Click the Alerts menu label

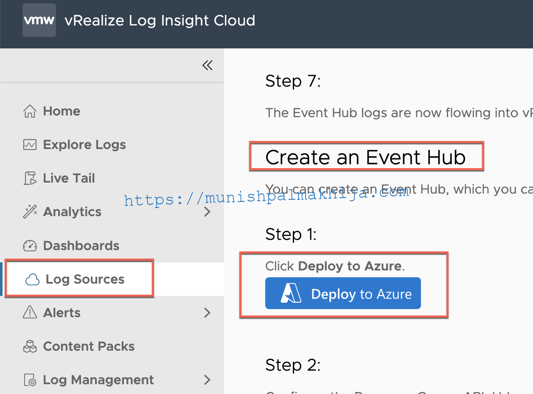[x=62, y=312]
